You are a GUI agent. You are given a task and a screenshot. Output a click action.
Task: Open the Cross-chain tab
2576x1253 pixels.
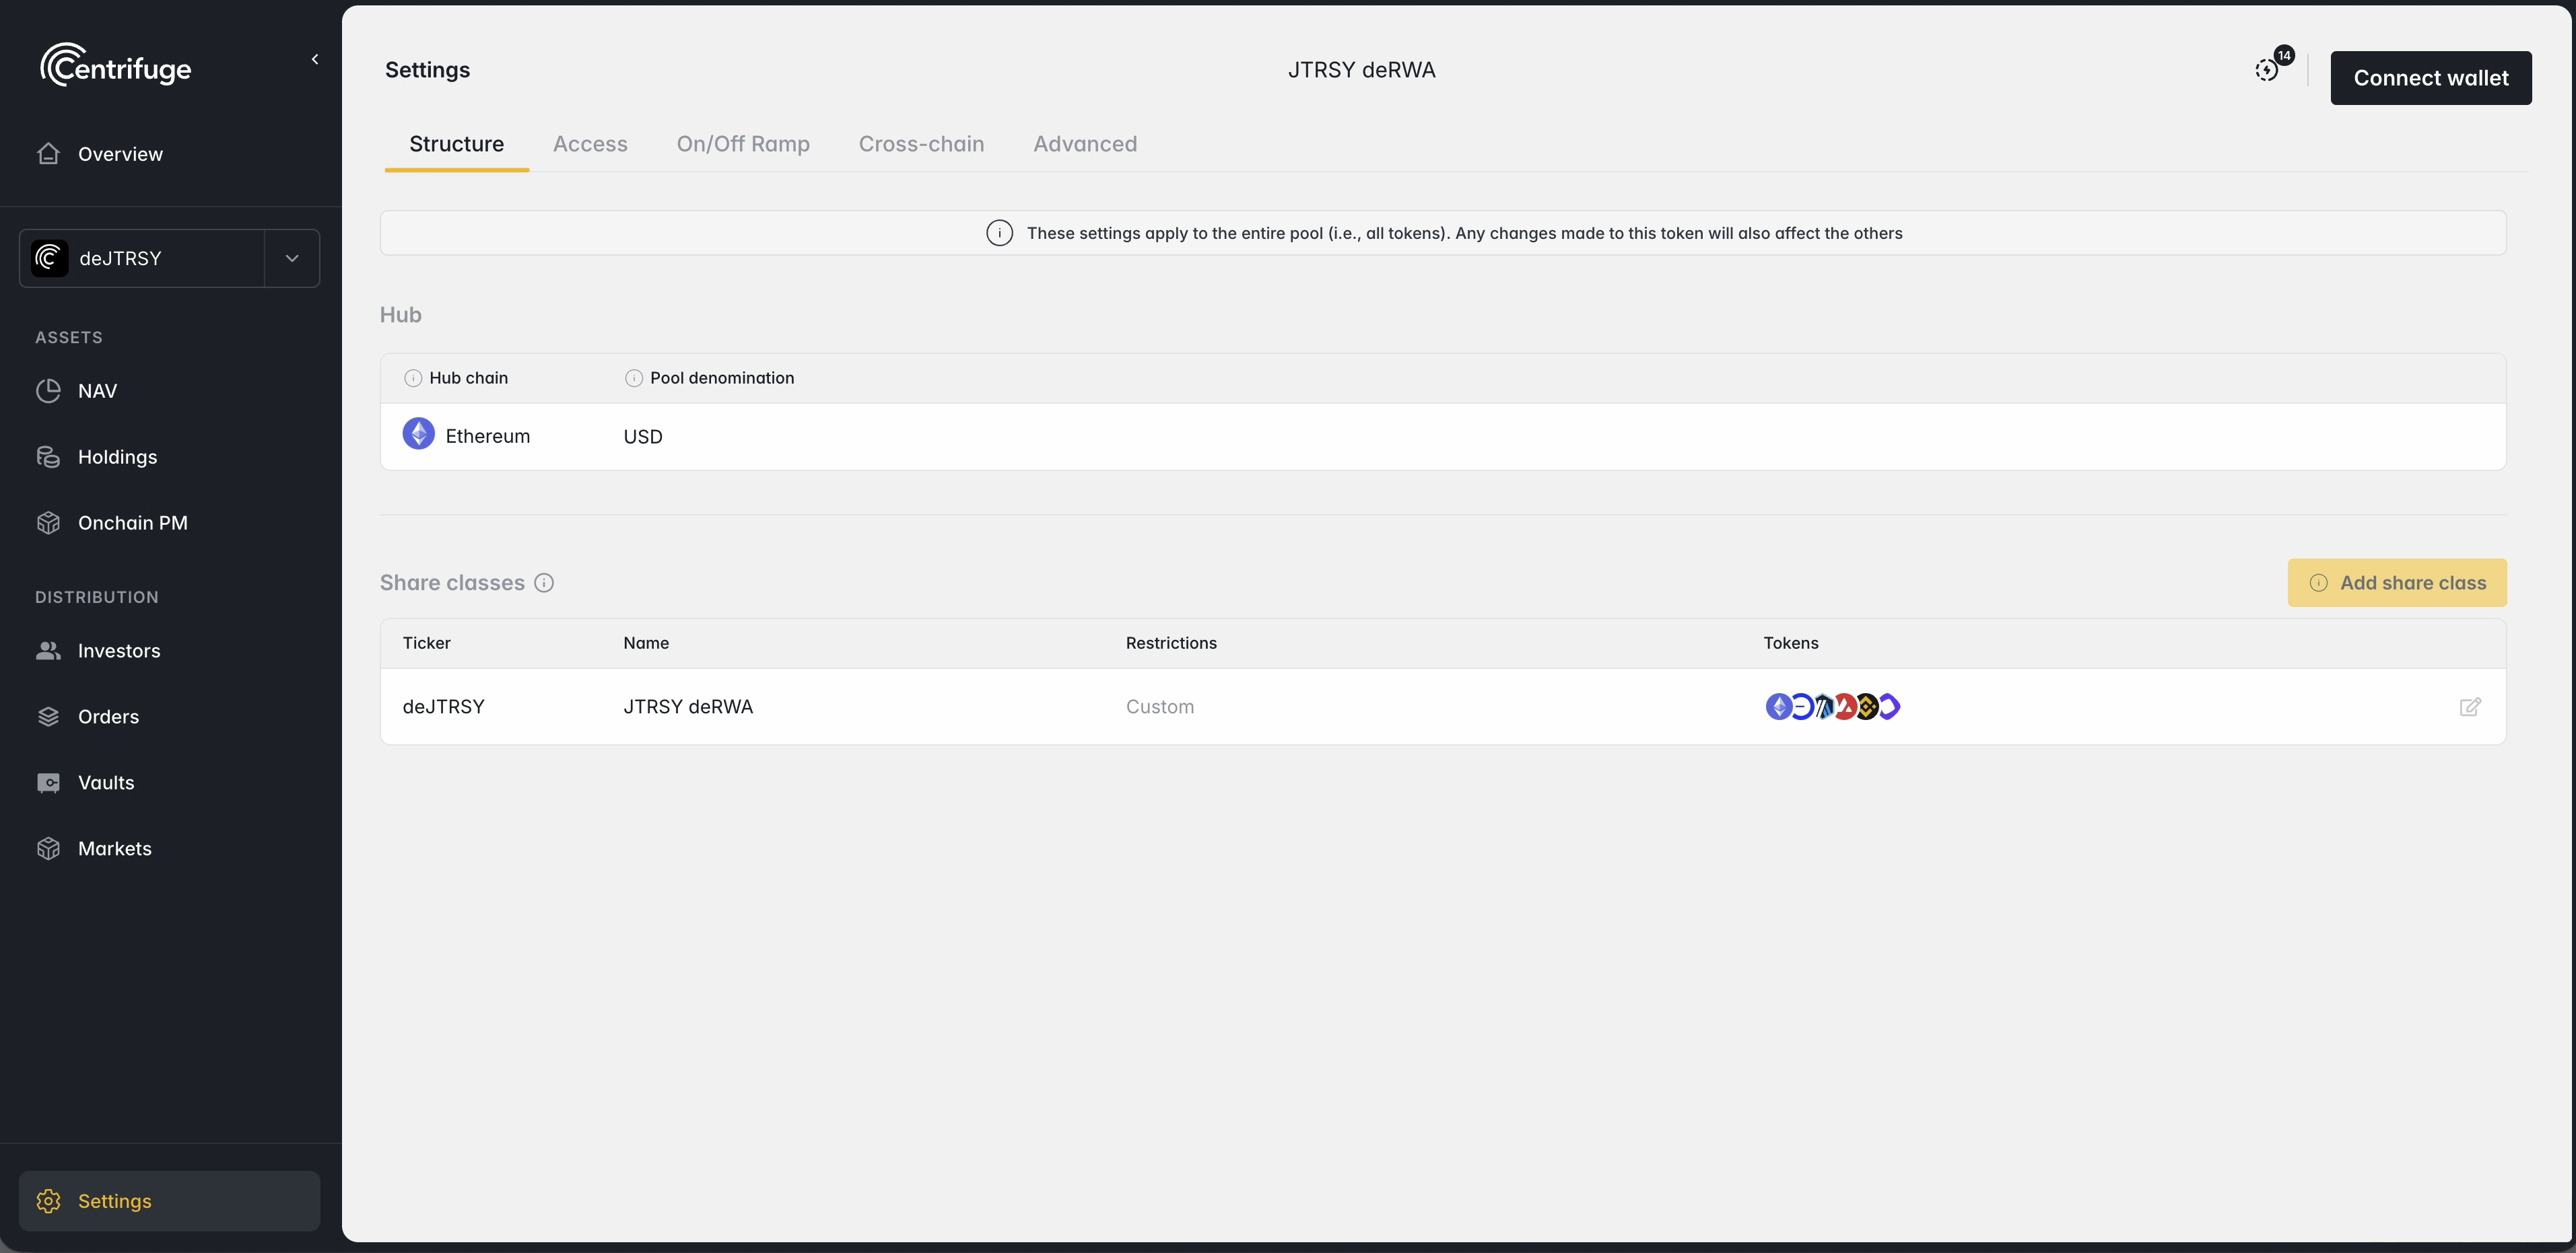click(x=921, y=144)
